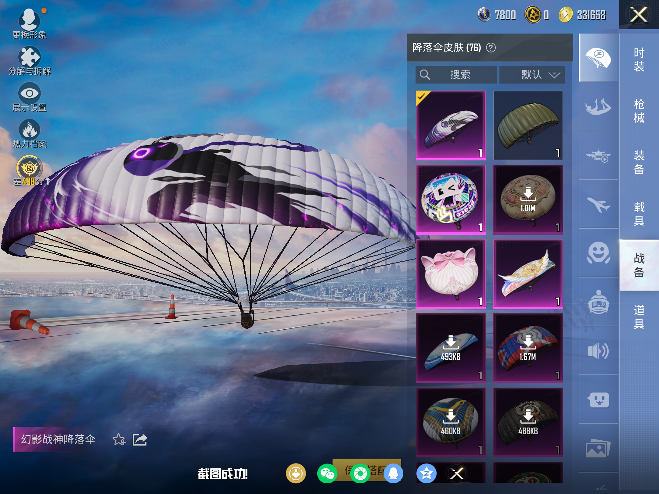Expand the 默认 sort dropdown
The width and height of the screenshot is (659, 494).
point(532,75)
